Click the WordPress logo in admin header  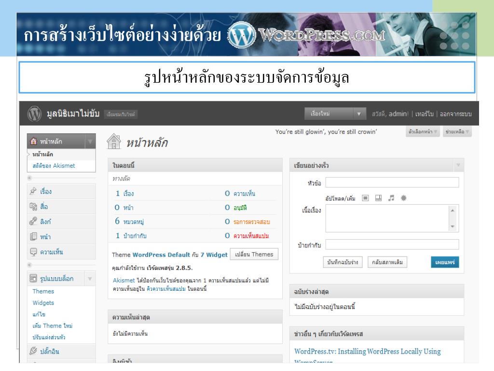(34, 114)
